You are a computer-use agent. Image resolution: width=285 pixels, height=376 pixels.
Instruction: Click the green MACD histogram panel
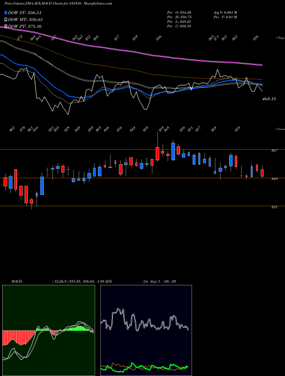point(48,330)
